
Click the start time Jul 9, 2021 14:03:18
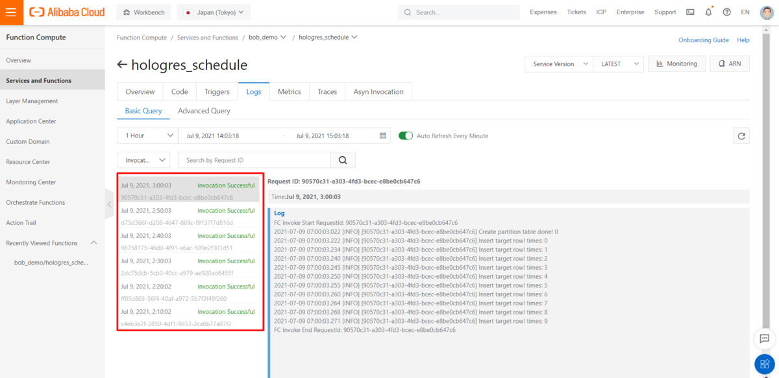pos(212,136)
